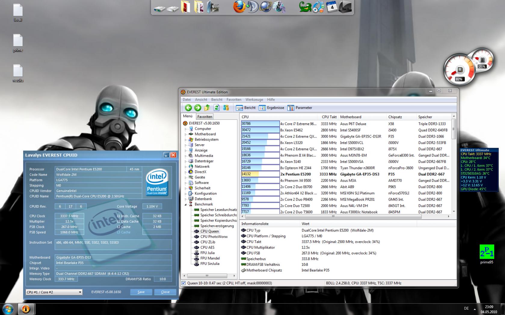505x315 pixels.
Task: Expand the Computer tree node
Action: (x=186, y=129)
